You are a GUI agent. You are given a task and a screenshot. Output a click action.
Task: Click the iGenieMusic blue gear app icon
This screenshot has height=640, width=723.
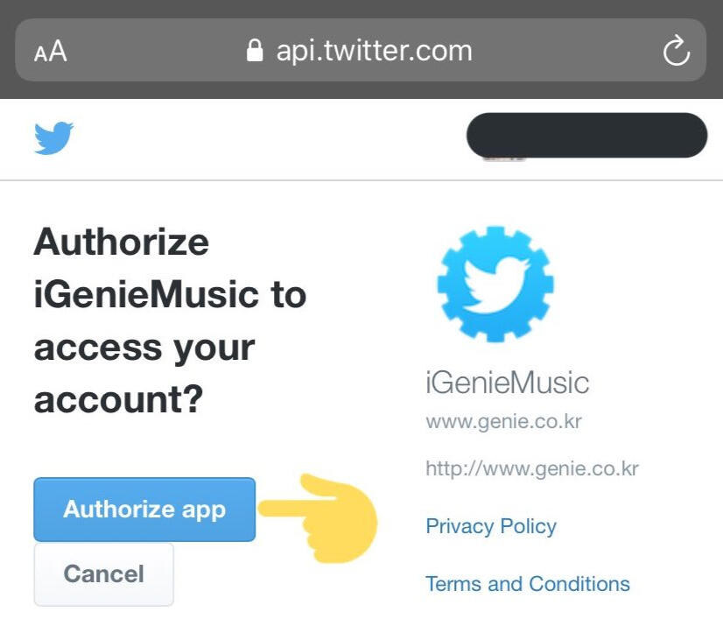point(495,282)
